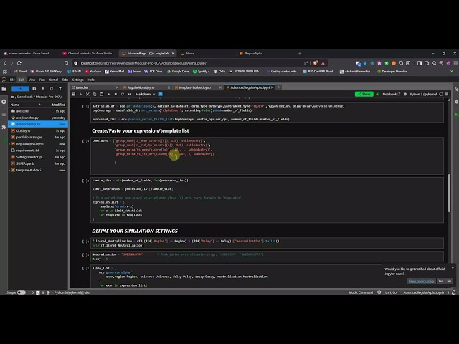
Task: Close the Launcher tab
Action: tap(117, 87)
